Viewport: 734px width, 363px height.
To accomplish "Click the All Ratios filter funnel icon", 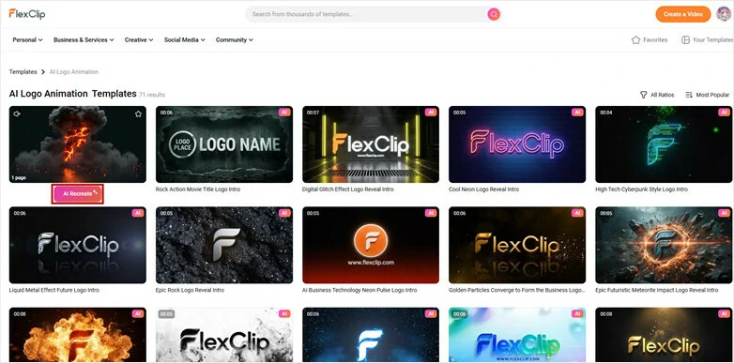I will coord(644,95).
